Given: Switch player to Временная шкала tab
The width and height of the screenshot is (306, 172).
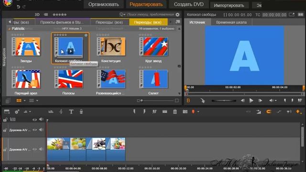Looking at the screenshot, I should (231, 22).
